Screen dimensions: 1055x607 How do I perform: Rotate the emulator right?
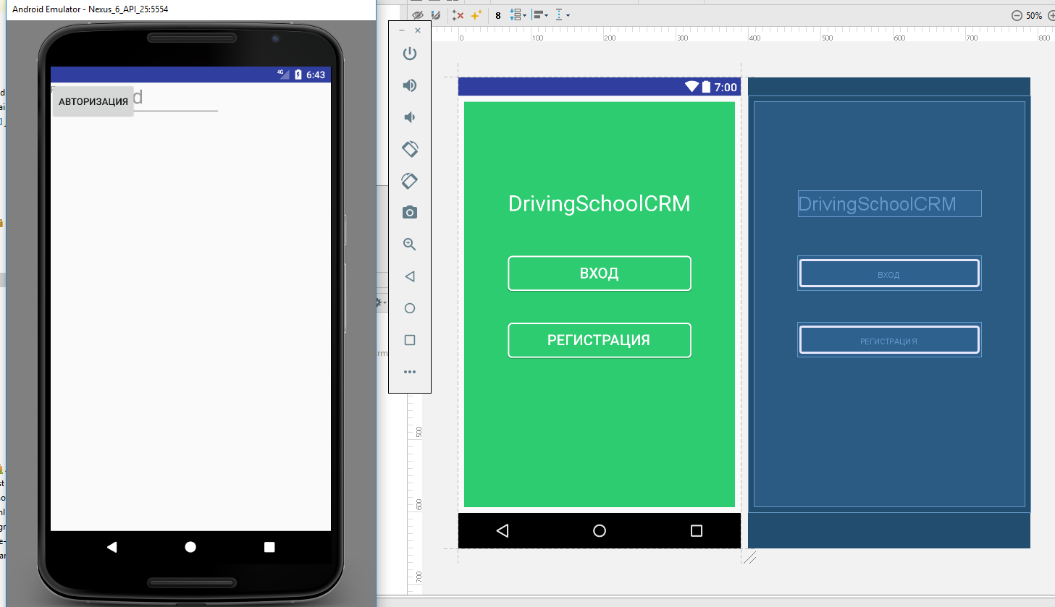pos(410,181)
